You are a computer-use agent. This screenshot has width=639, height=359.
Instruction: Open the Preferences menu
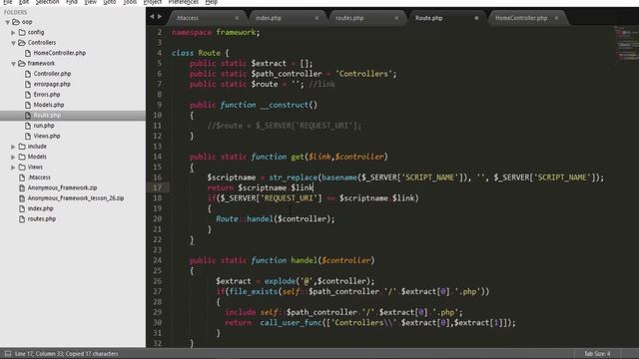point(184,2)
